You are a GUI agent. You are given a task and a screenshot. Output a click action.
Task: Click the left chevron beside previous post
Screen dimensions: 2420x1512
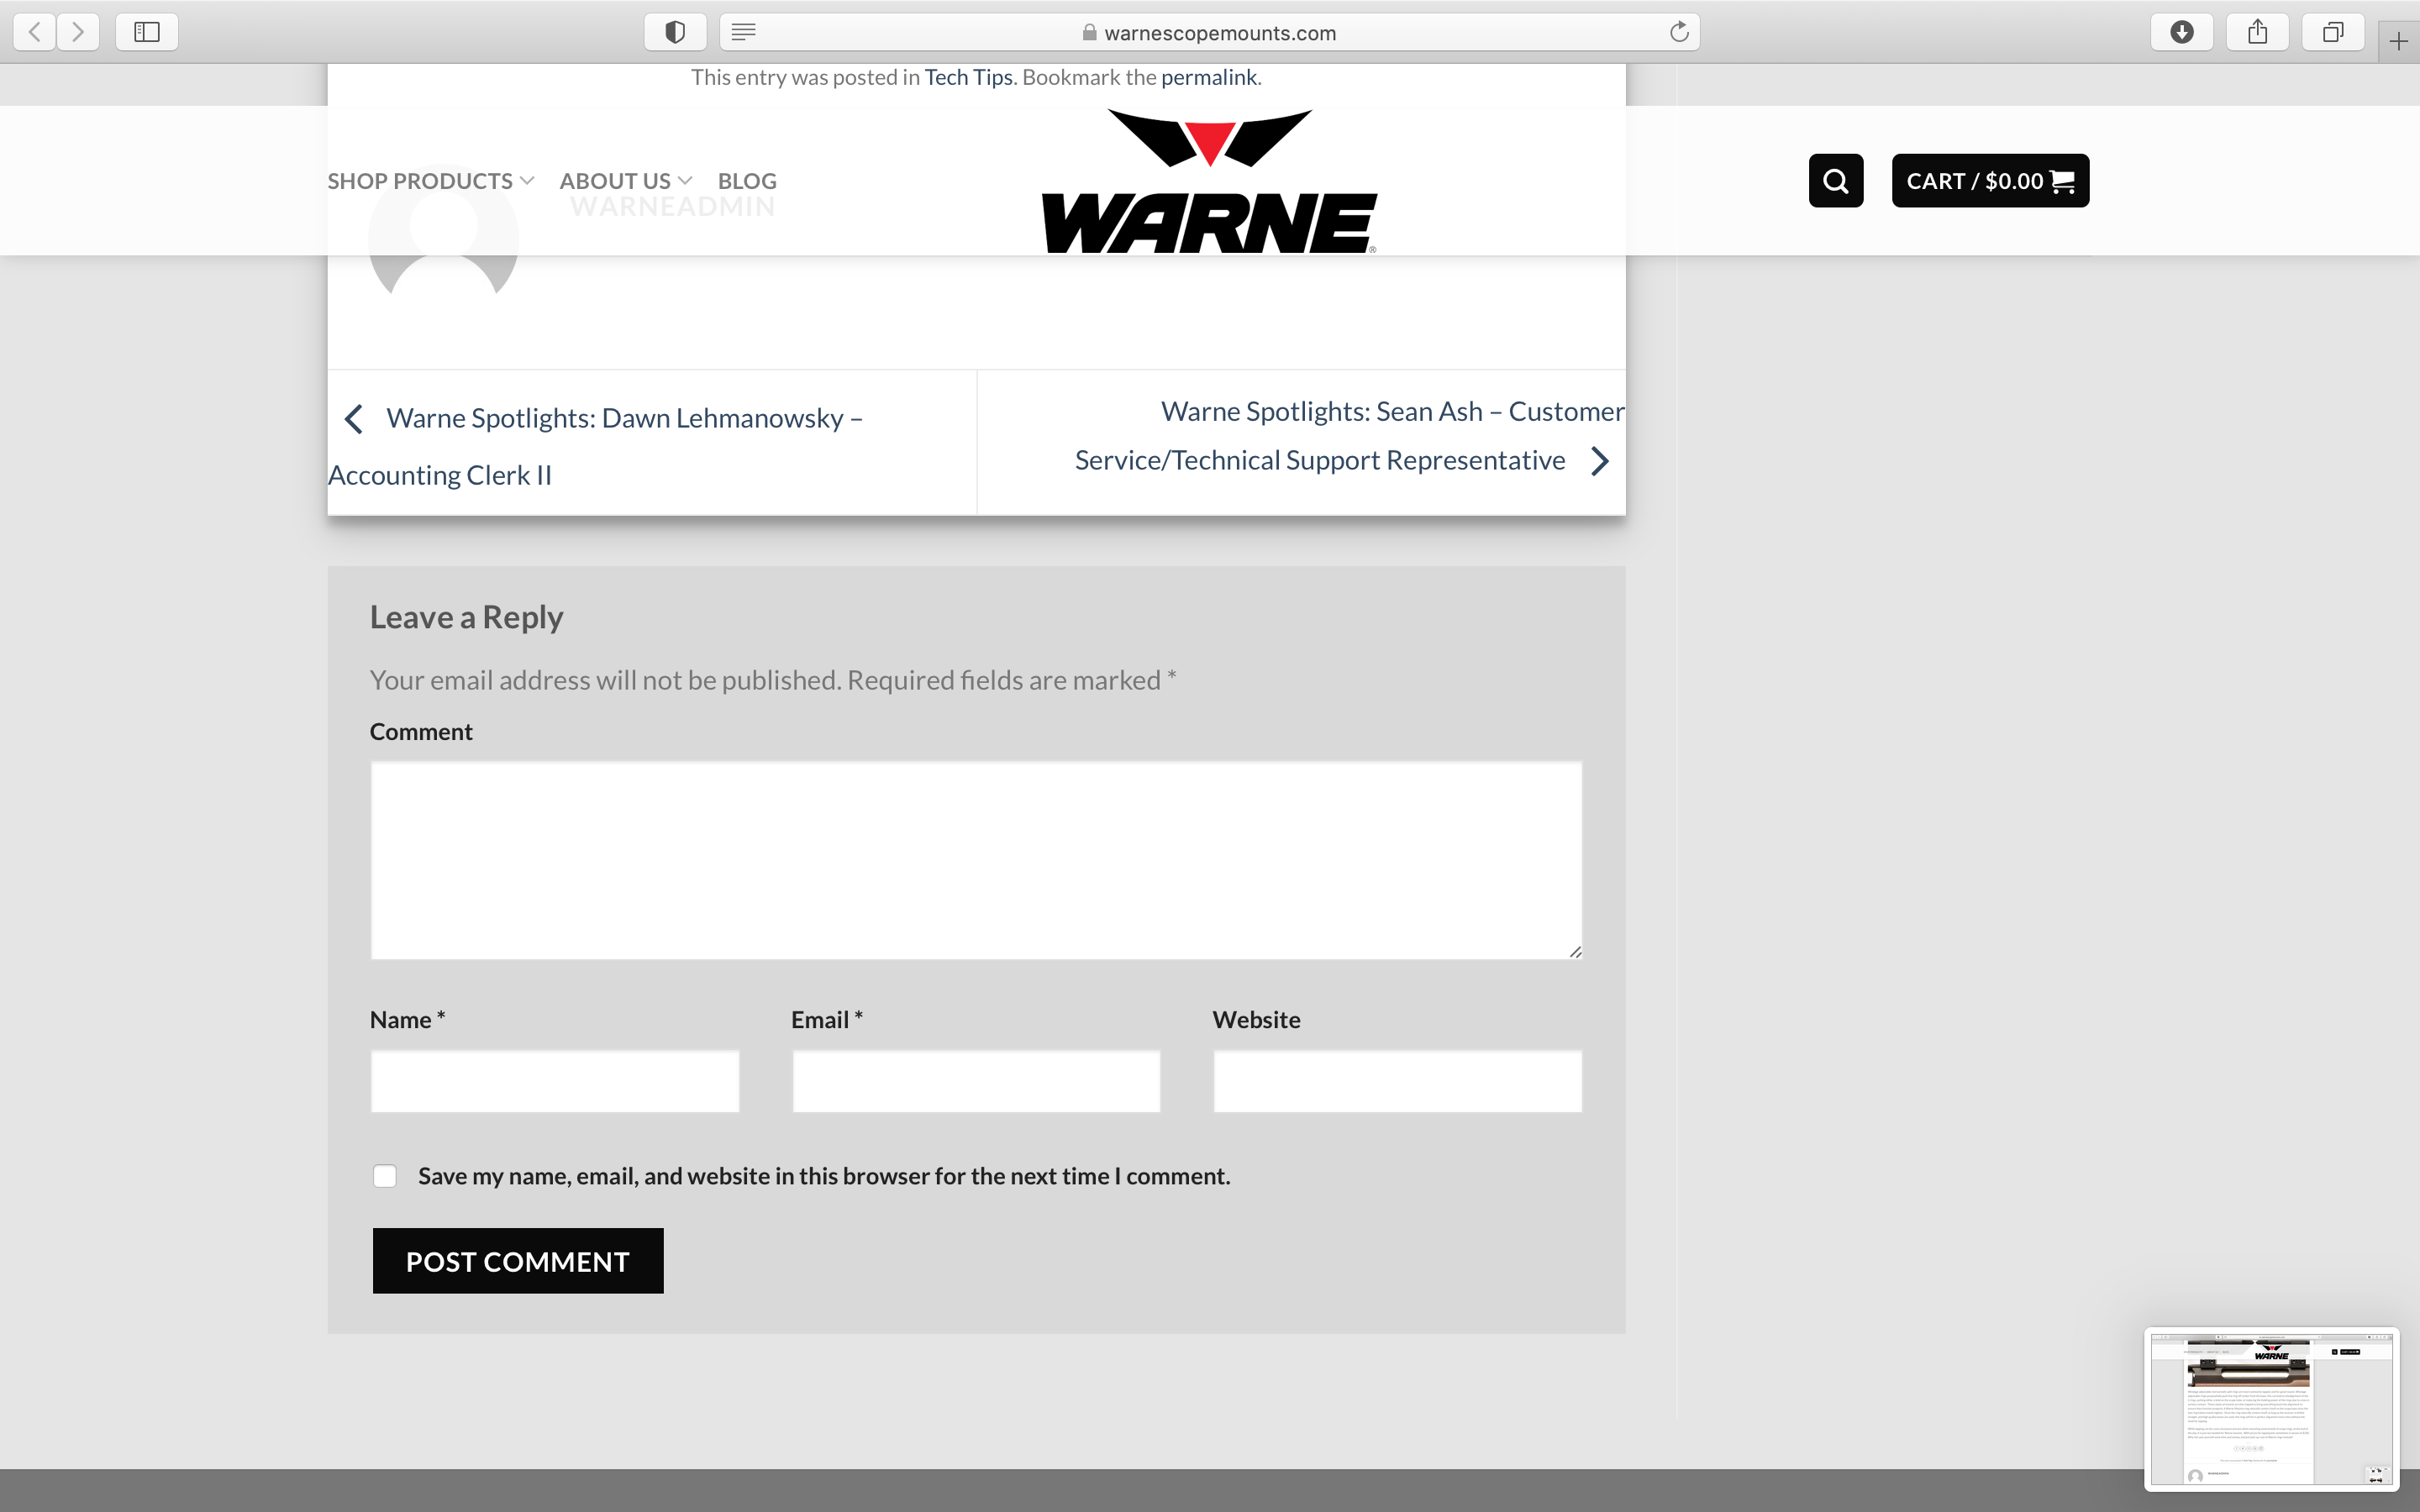tap(353, 418)
